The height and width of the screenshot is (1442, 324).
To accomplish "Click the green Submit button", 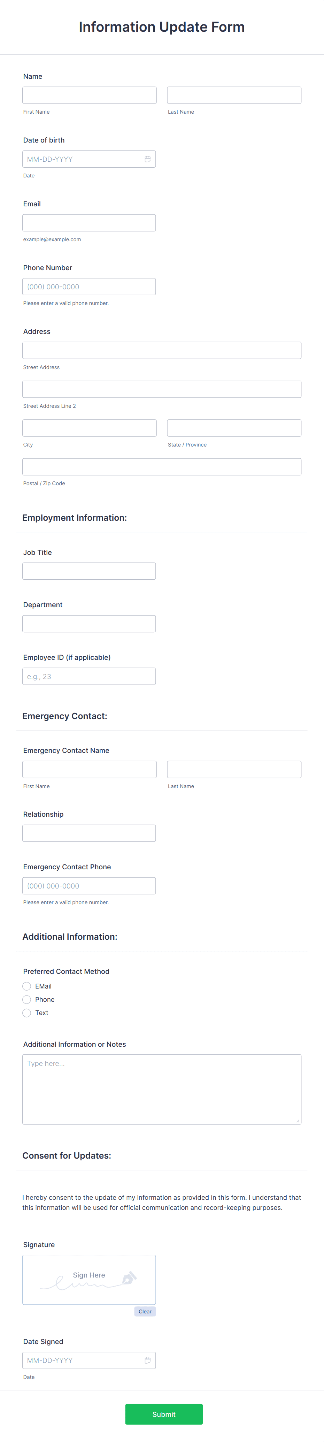I will [x=163, y=1413].
